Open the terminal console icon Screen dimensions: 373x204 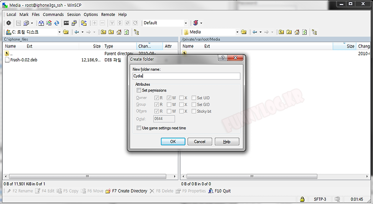click(66, 23)
